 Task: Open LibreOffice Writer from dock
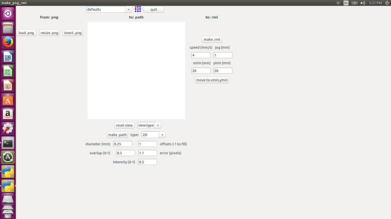pyautogui.click(x=8, y=57)
